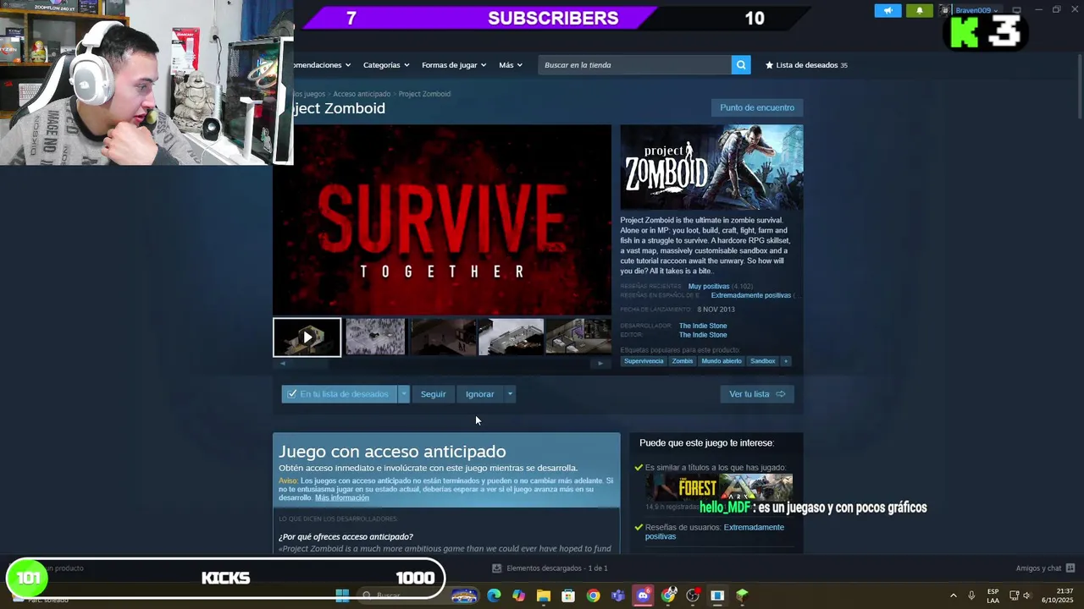Open Google Chrome from taskbar

tap(593, 595)
